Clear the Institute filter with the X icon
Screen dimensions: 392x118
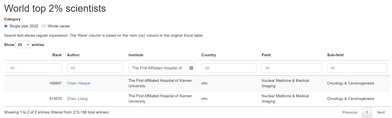click(191, 68)
